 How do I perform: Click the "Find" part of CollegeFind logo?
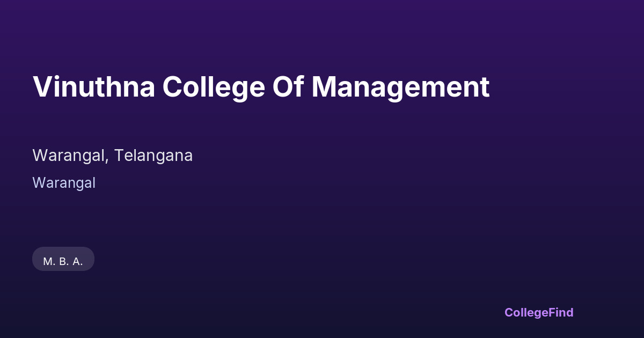[x=561, y=312]
